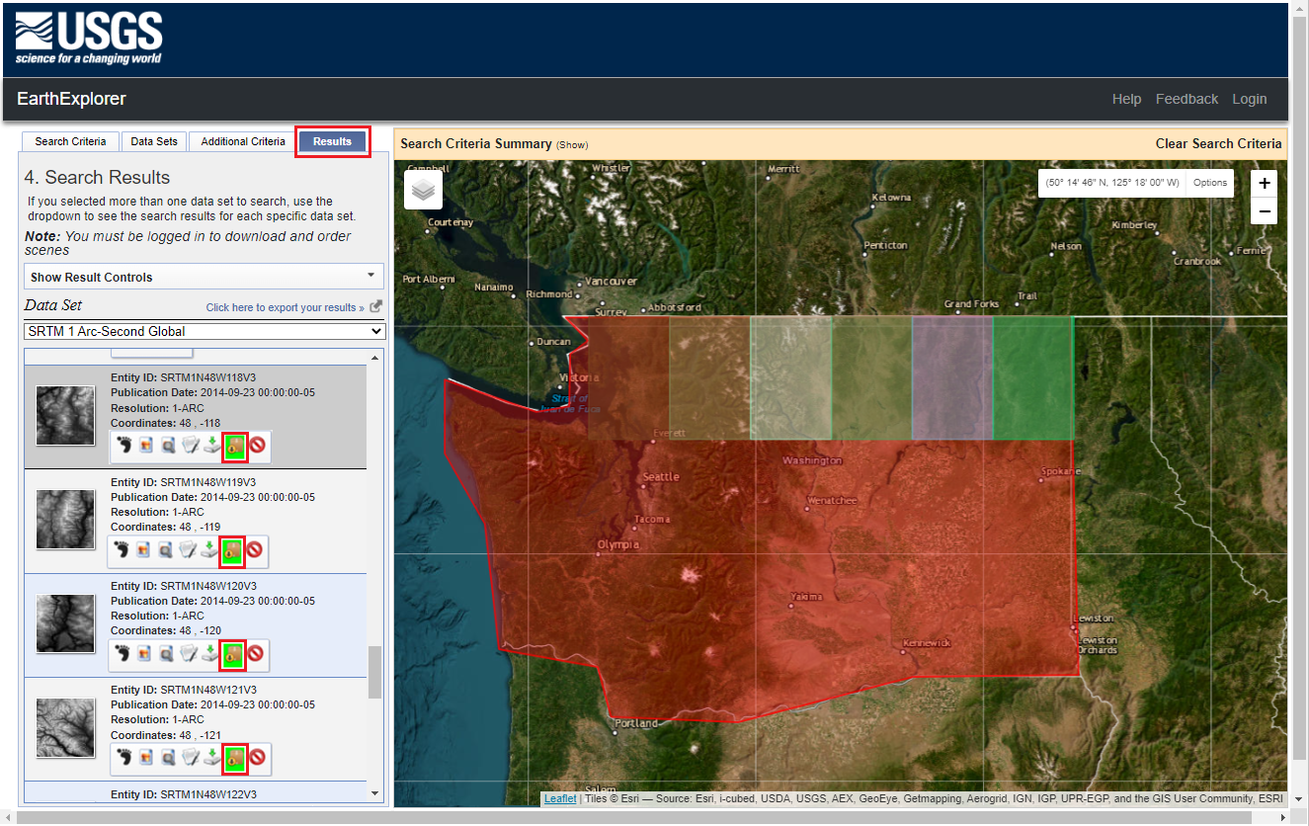Compare browse for SRTM1N48W120V3
The image size is (1309, 826).
coord(167,654)
